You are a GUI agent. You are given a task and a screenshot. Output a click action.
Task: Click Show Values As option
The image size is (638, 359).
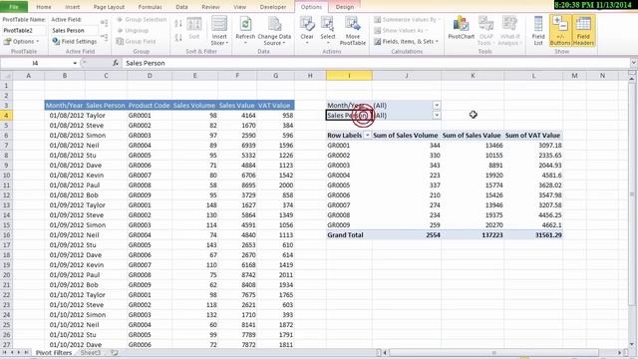[x=401, y=30]
